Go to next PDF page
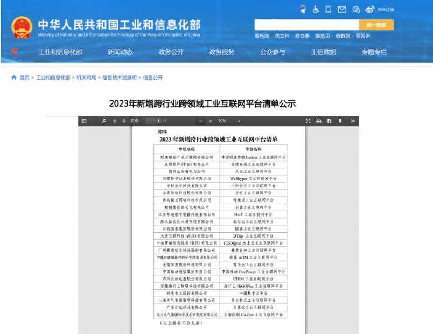Image resolution: width=433 pixels, height=334 pixels. coord(124,121)
